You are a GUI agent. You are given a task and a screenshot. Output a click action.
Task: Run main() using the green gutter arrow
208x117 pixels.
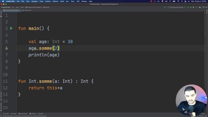[11, 28]
